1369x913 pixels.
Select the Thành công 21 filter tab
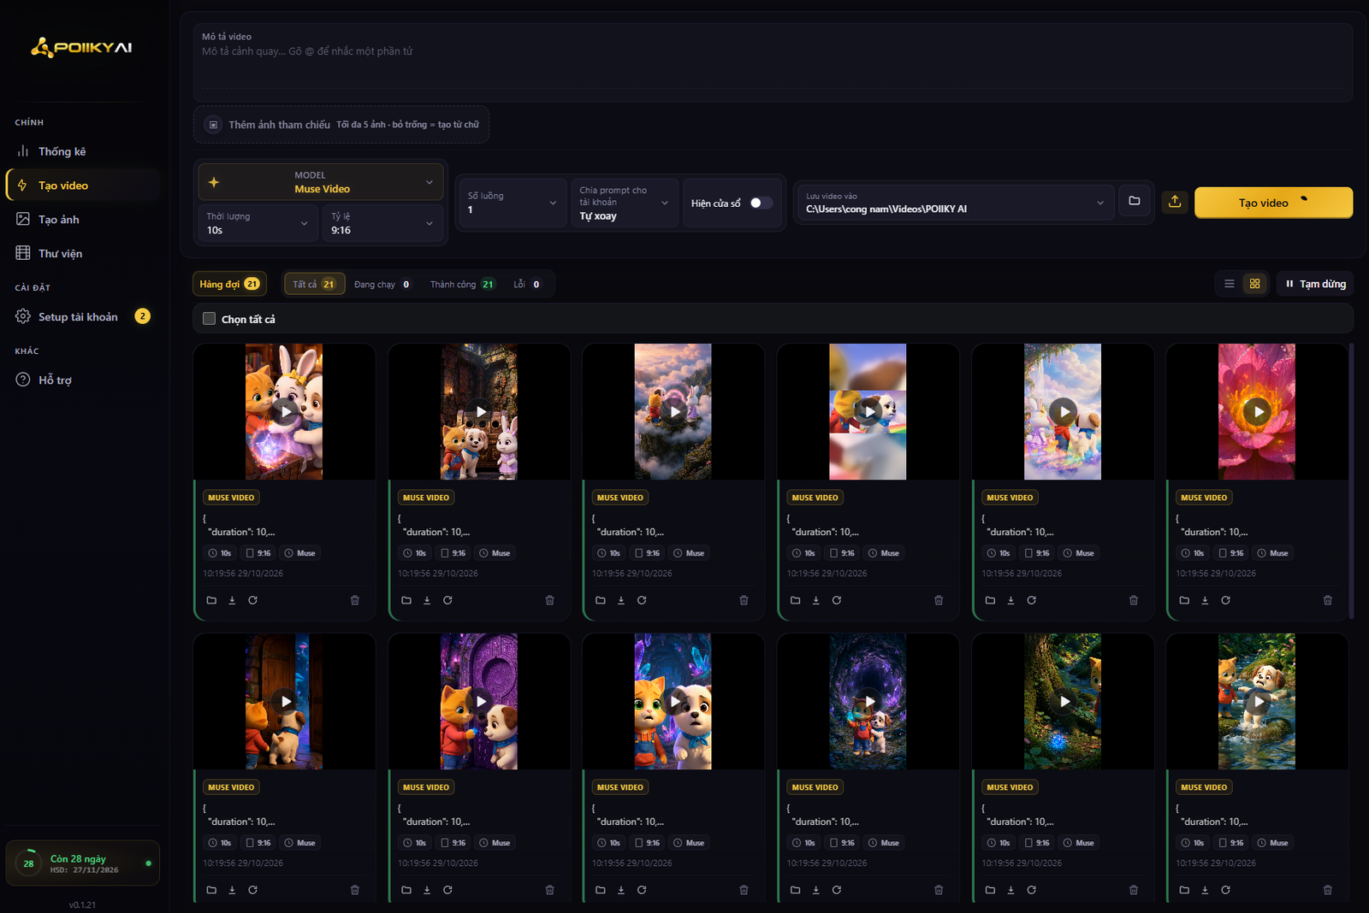pos(462,284)
